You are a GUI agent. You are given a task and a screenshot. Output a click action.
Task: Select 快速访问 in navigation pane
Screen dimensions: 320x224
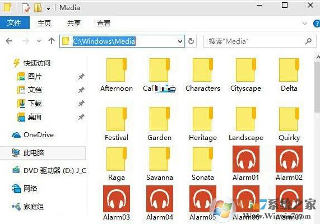coord(31,63)
